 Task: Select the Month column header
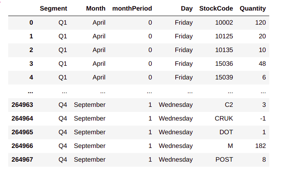pyautogui.click(x=96, y=8)
